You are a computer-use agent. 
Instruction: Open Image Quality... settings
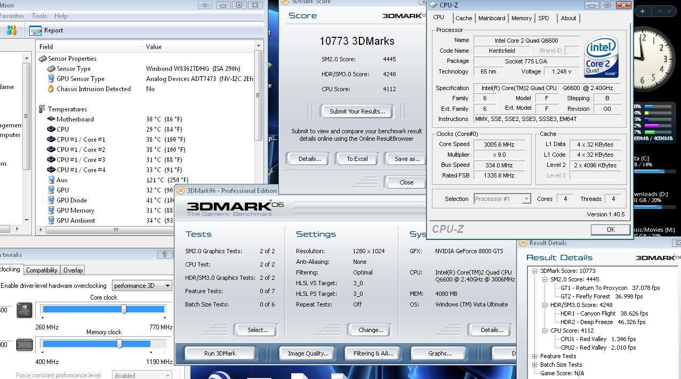(x=308, y=353)
